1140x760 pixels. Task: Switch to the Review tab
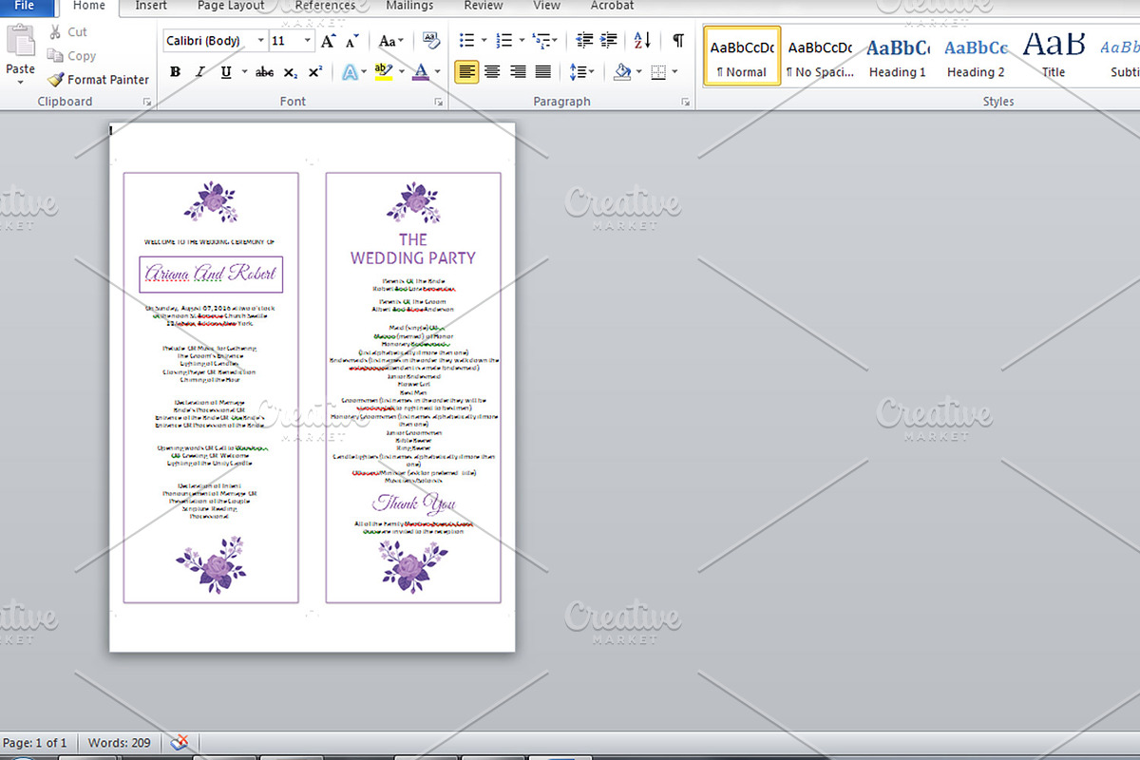[484, 6]
